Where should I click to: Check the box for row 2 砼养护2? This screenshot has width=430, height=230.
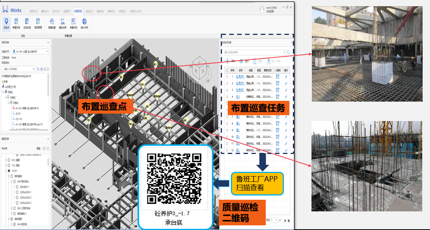227,83
